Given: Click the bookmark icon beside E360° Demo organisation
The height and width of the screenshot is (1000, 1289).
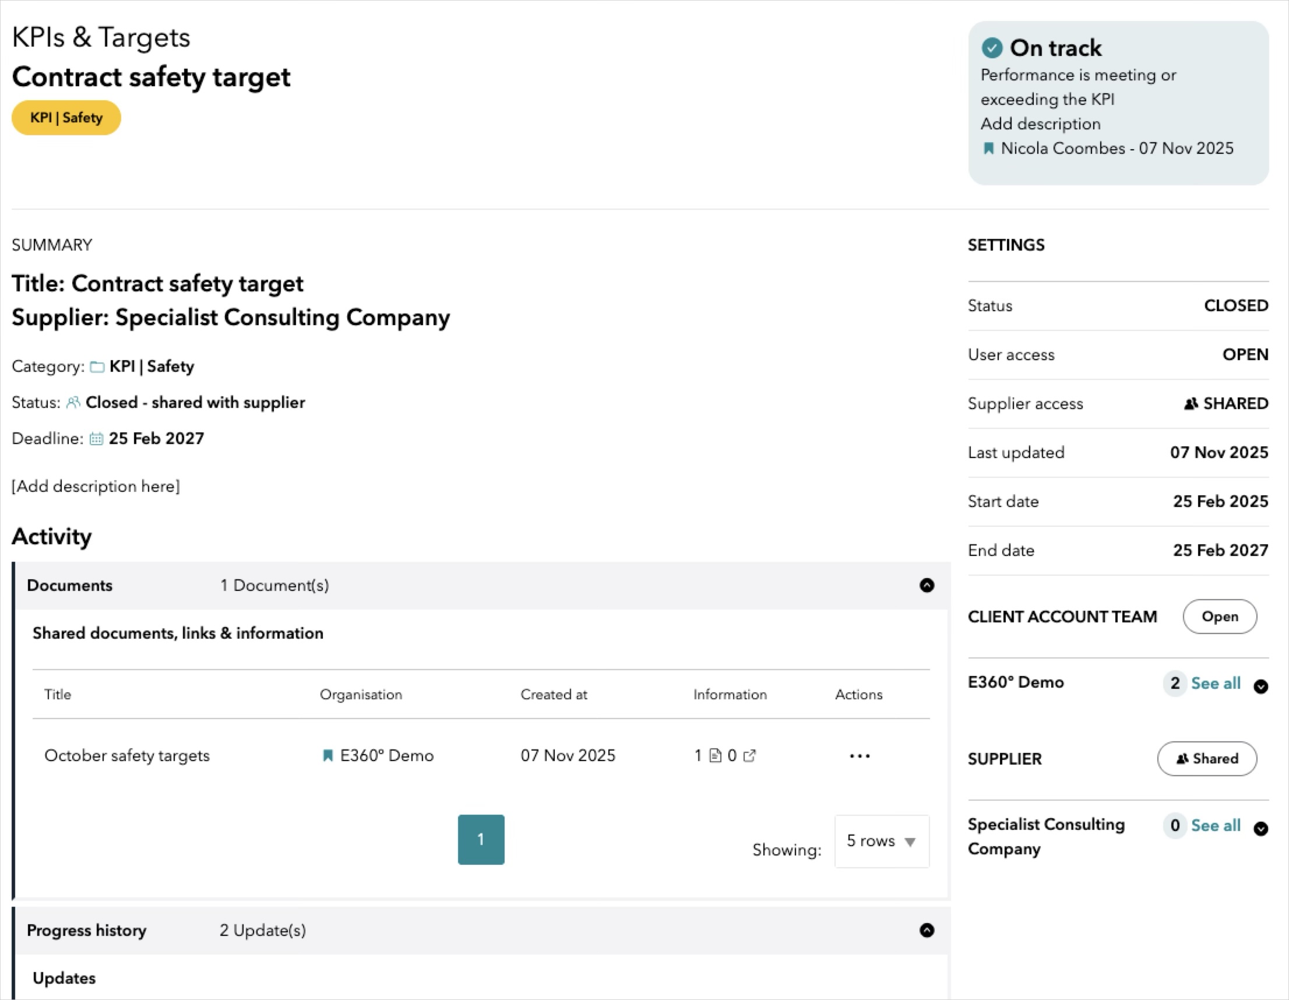Looking at the screenshot, I should coord(327,756).
